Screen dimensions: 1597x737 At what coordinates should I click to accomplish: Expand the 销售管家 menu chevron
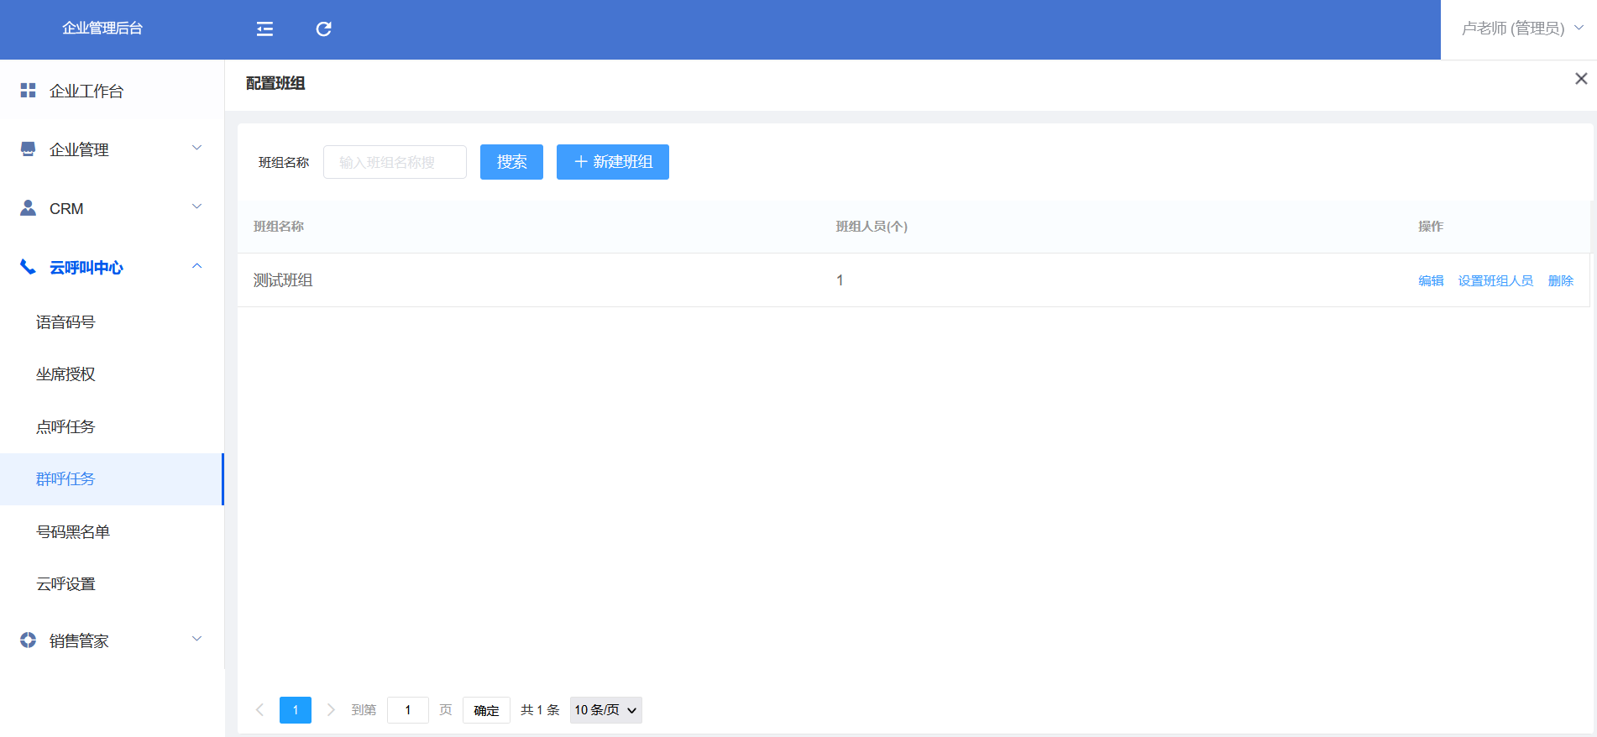[x=197, y=639]
